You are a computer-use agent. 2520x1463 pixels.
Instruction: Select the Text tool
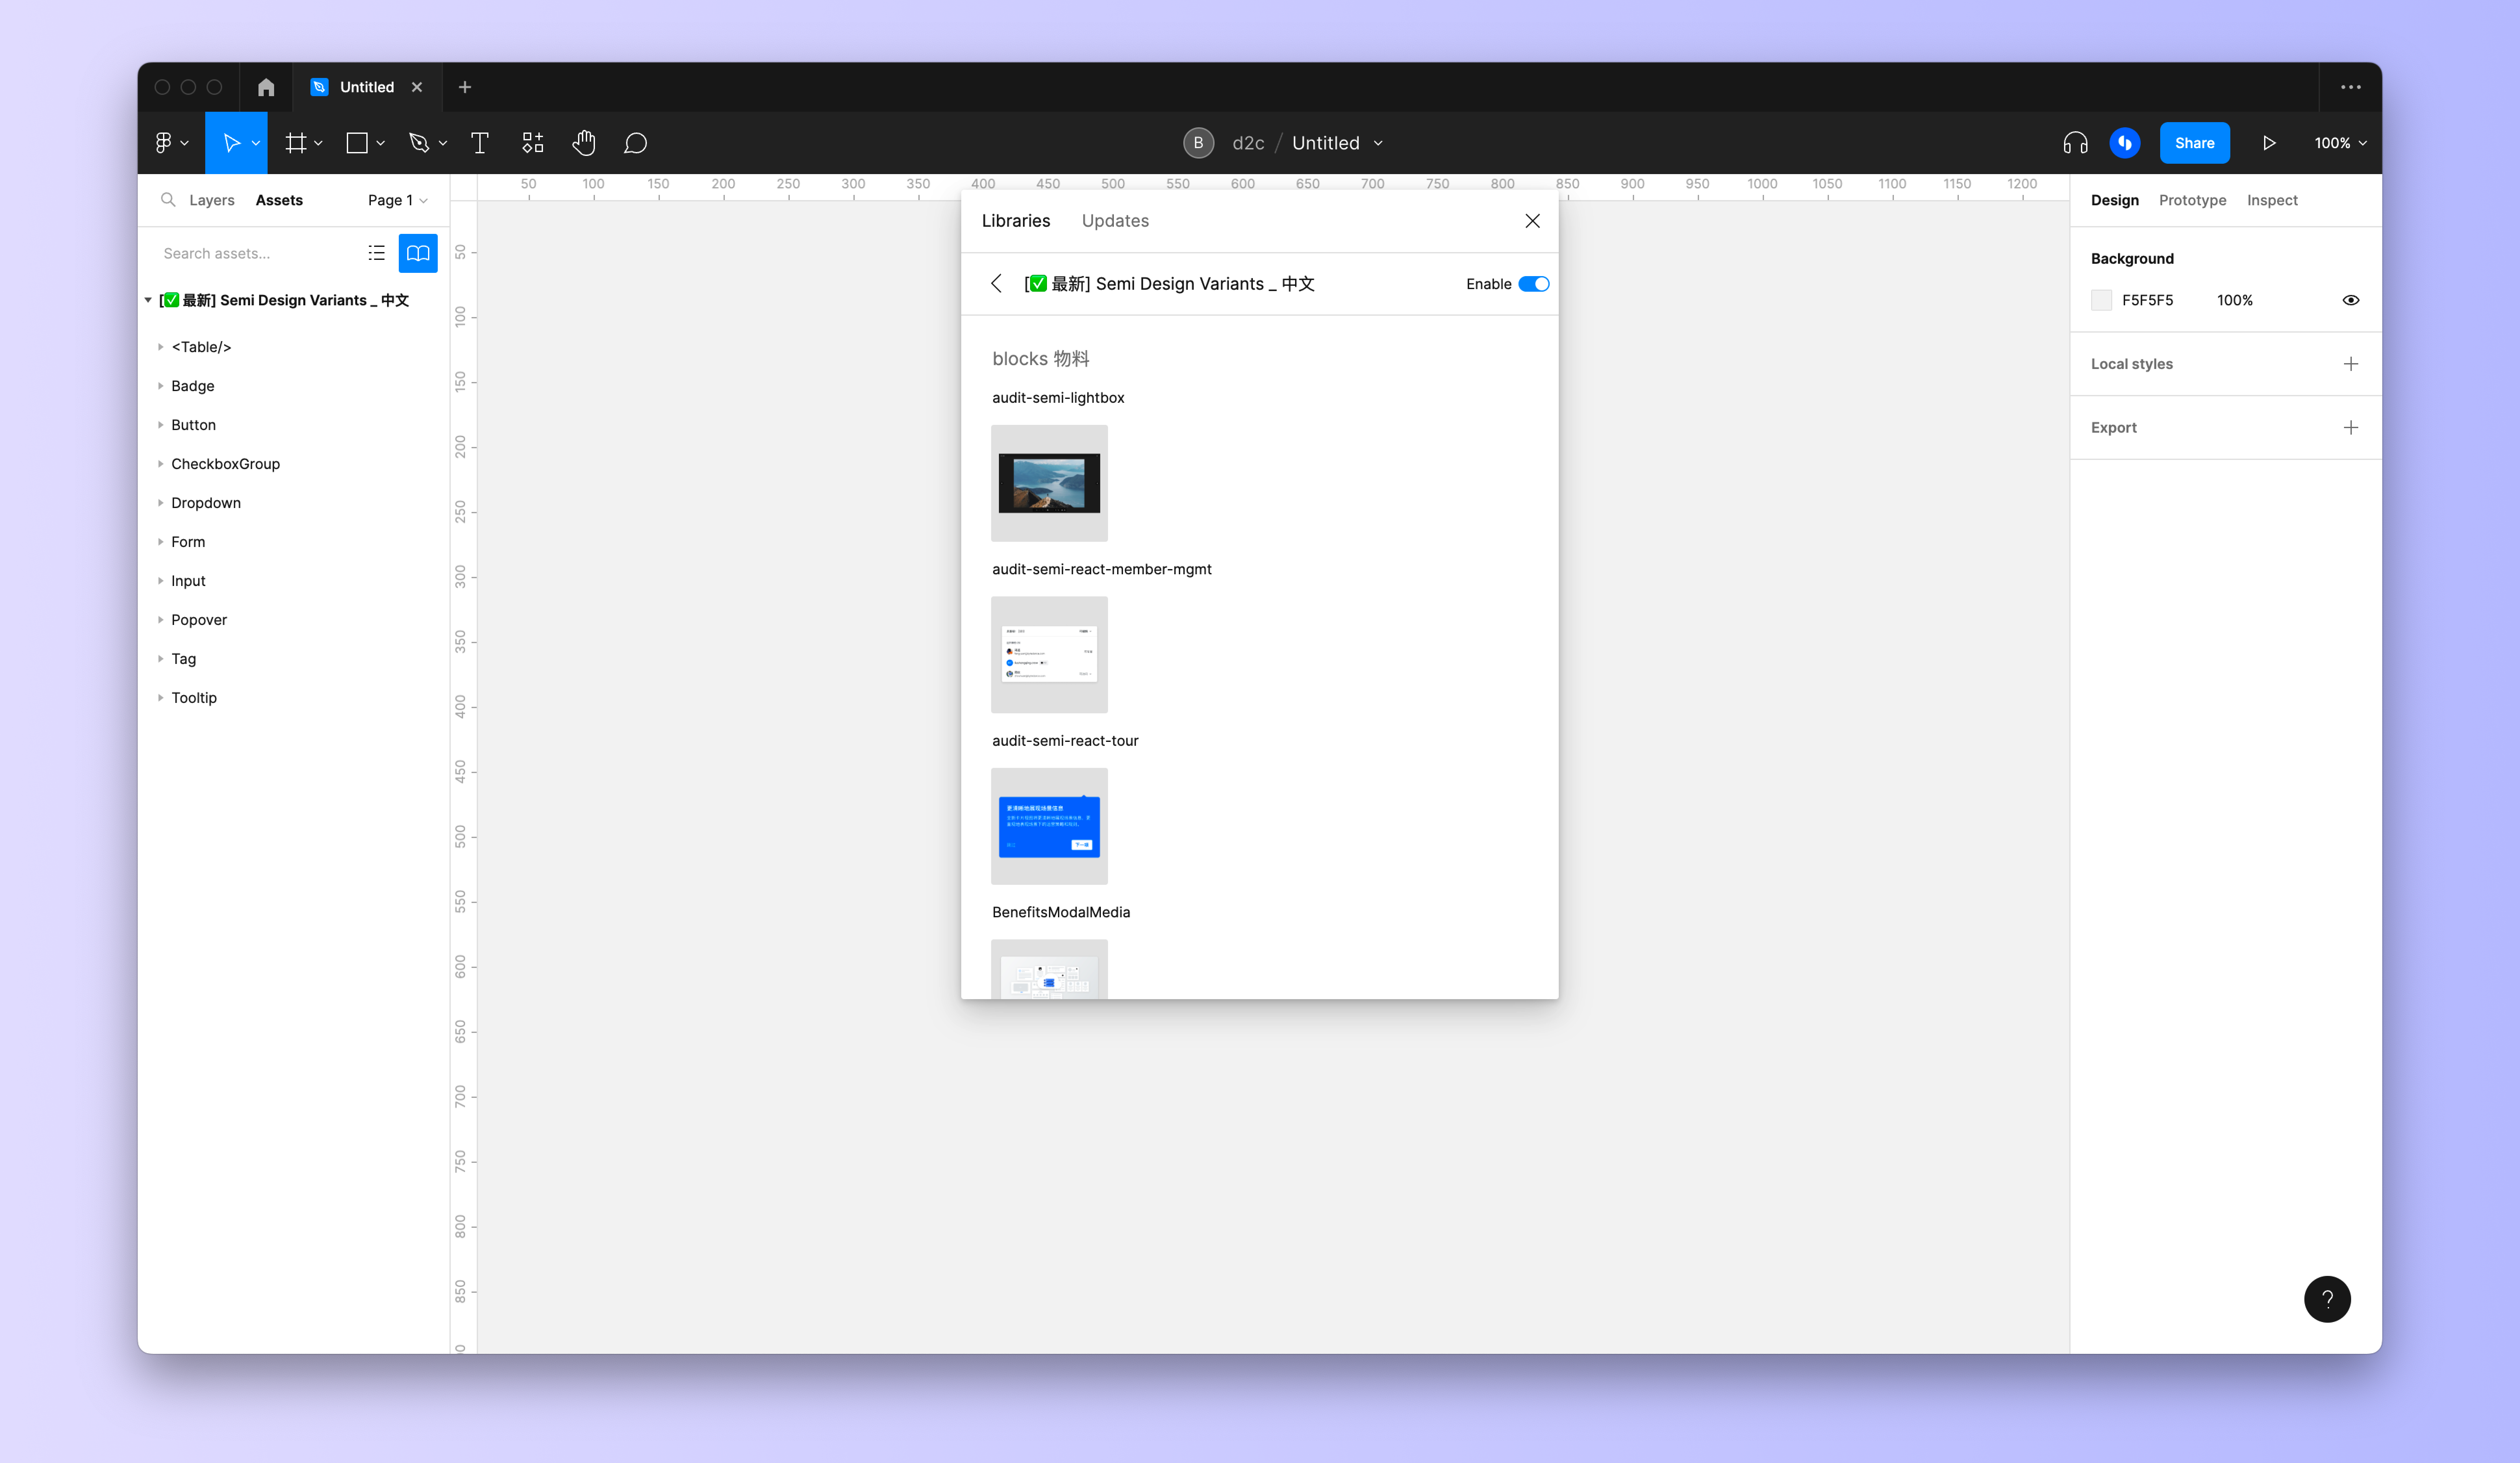[480, 143]
